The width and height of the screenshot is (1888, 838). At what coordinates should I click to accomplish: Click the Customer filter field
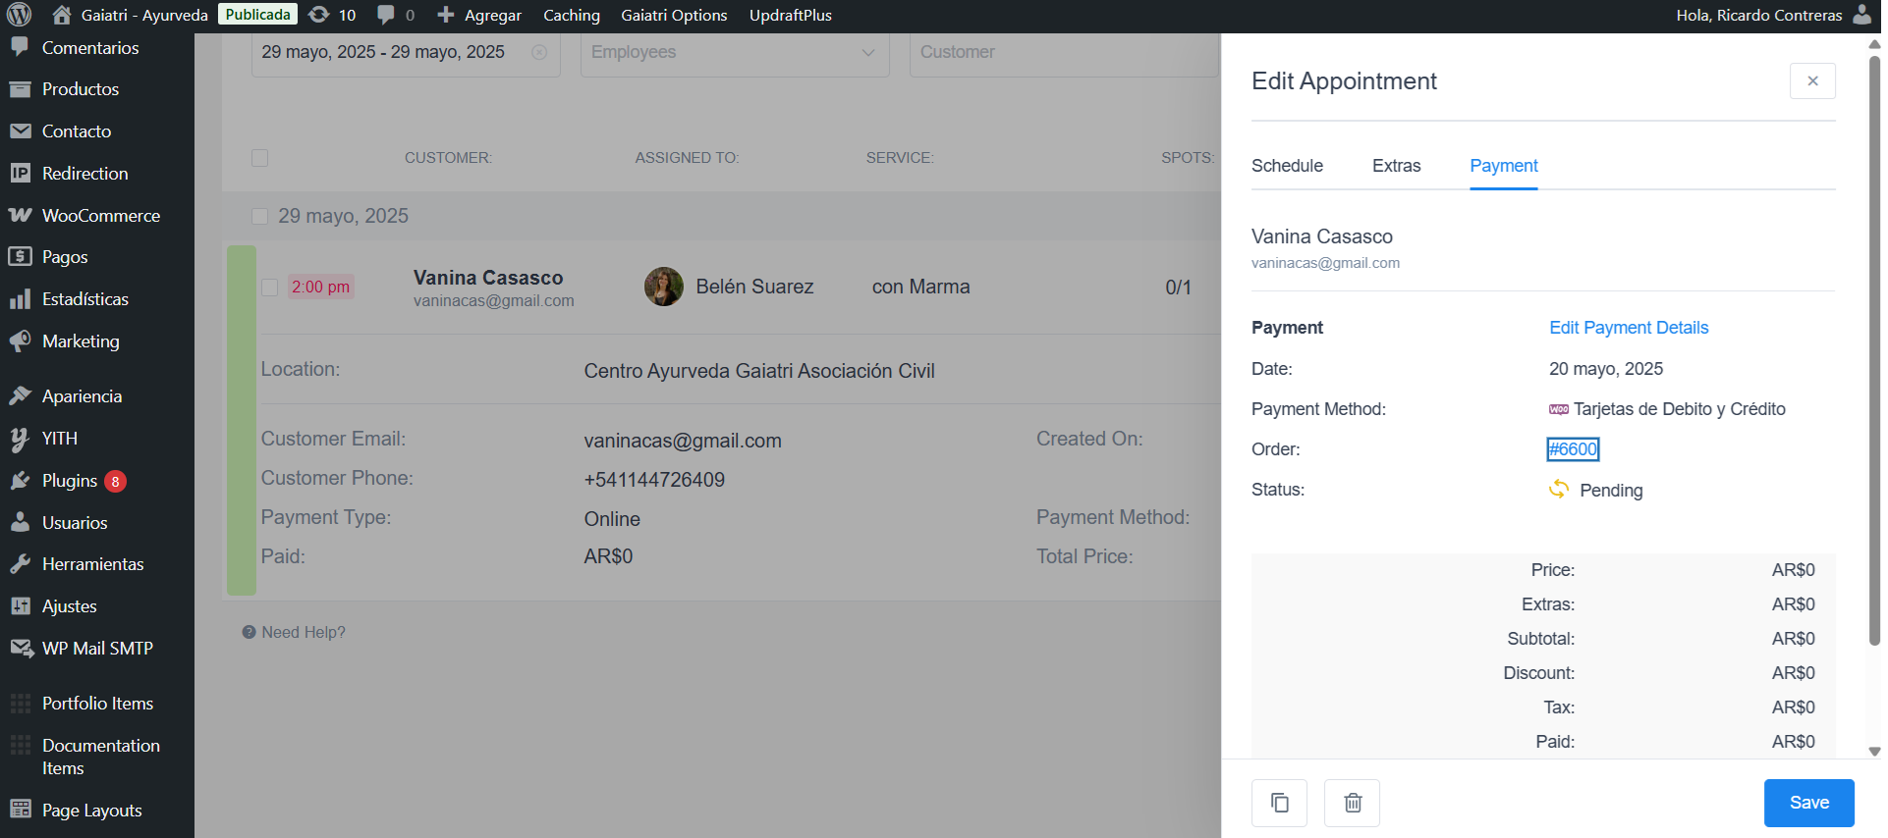(x=1064, y=53)
